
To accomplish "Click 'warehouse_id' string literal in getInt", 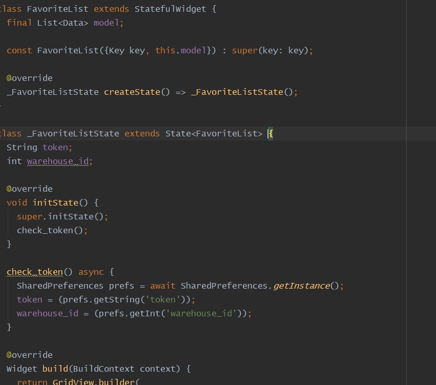I will [x=201, y=314].
